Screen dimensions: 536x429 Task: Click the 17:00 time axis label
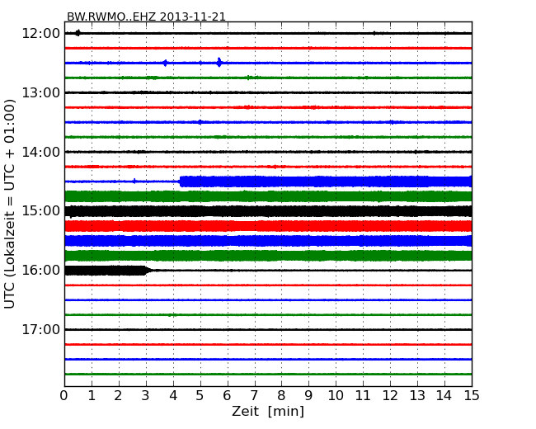(x=40, y=329)
